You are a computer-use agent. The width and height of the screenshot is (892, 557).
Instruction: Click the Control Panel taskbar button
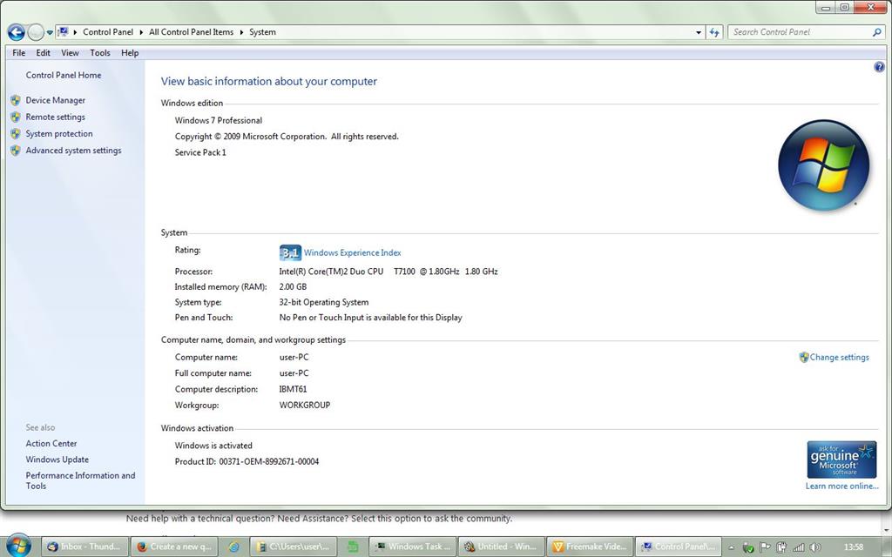678,547
